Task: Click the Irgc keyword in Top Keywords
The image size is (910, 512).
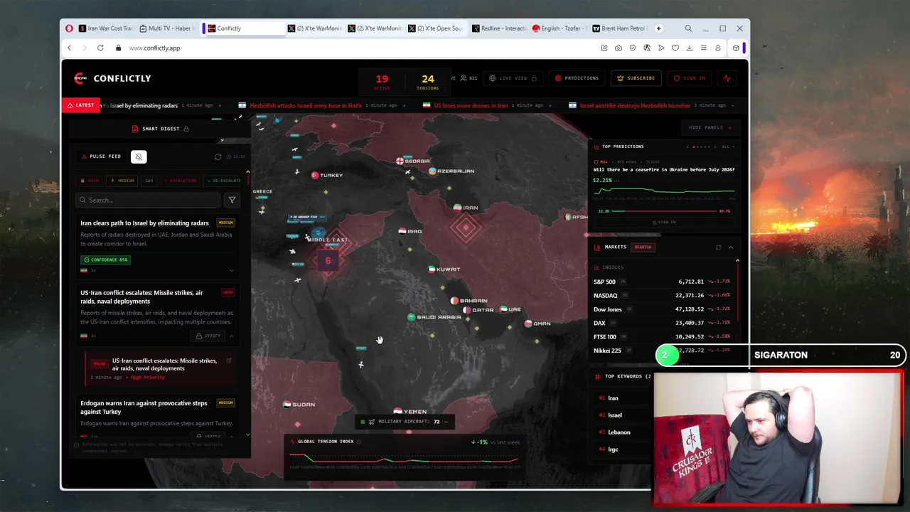Action: click(613, 449)
